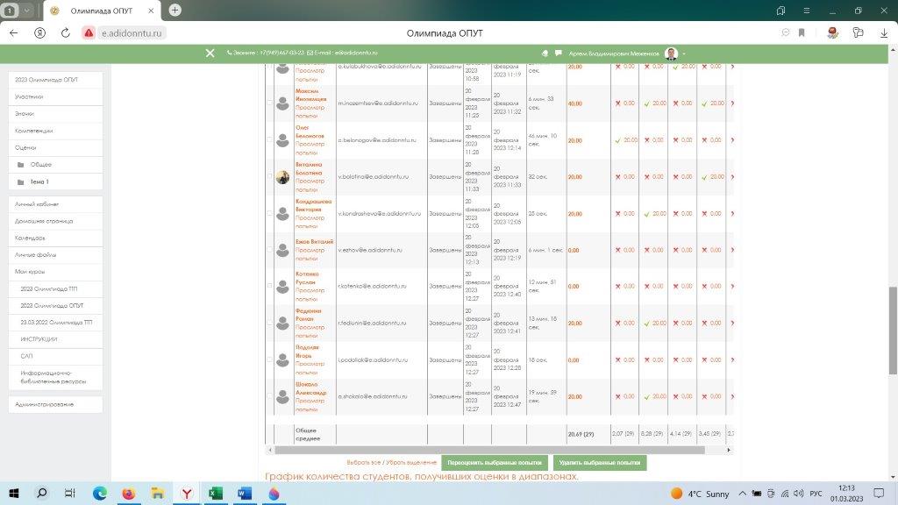This screenshot has height=505, width=898.
Task: Open Участники in the left menu
Action: [29, 96]
